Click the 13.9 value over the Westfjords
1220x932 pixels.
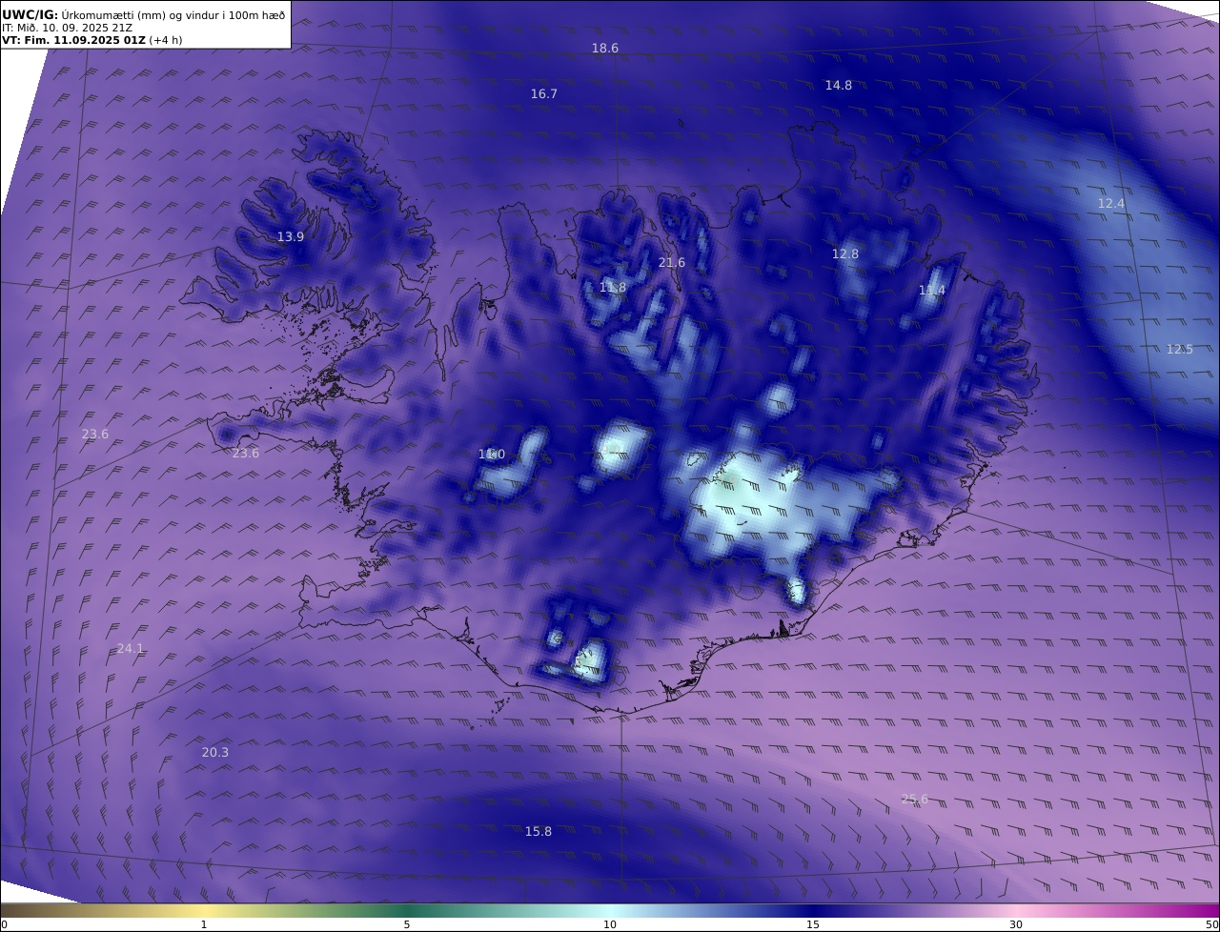tap(291, 236)
